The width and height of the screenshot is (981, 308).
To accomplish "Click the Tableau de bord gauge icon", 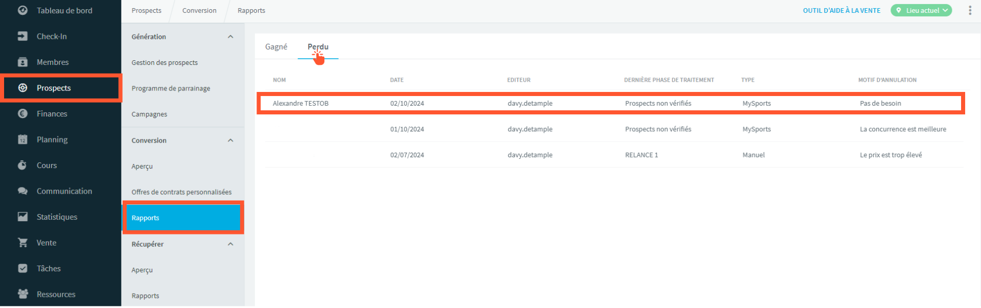I will [x=22, y=10].
